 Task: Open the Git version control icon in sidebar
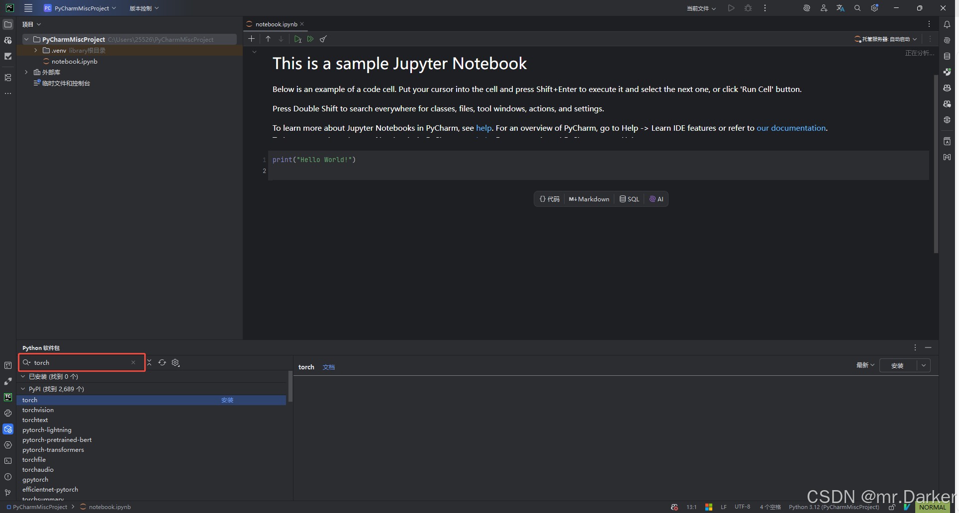[8, 493]
